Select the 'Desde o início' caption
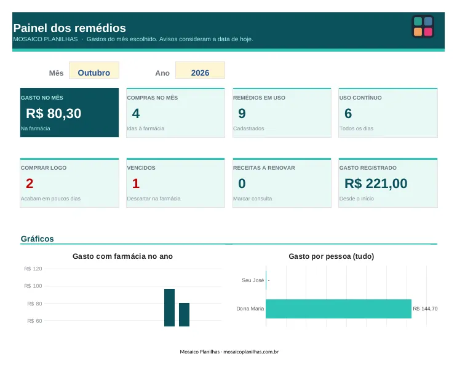 click(357, 199)
